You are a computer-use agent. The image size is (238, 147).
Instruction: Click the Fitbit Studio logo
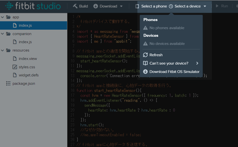pos(33,6)
